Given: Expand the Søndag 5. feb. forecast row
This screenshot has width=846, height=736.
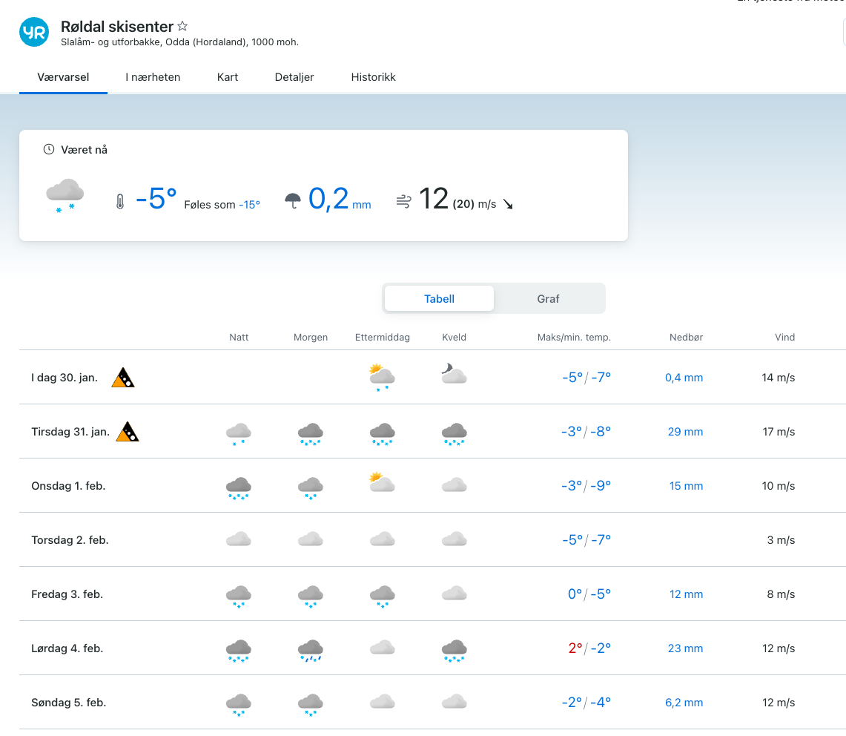Looking at the screenshot, I should (68, 703).
